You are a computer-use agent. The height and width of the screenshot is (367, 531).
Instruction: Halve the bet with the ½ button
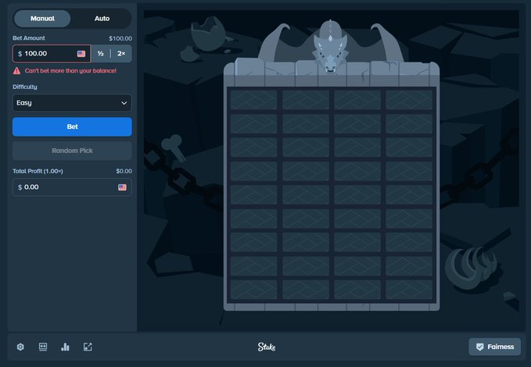101,54
